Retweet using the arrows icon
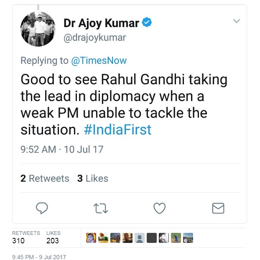This screenshot has height=260, width=260. (x=101, y=208)
